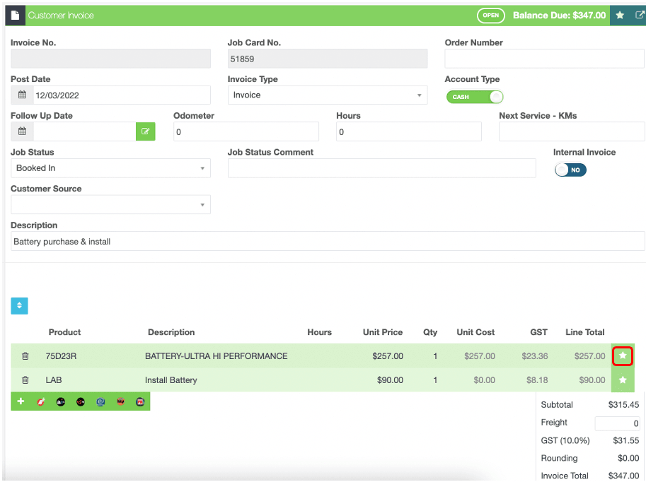The height and width of the screenshot is (482, 646).
Task: Click the $8.18 GST cell
Action: click(x=537, y=380)
